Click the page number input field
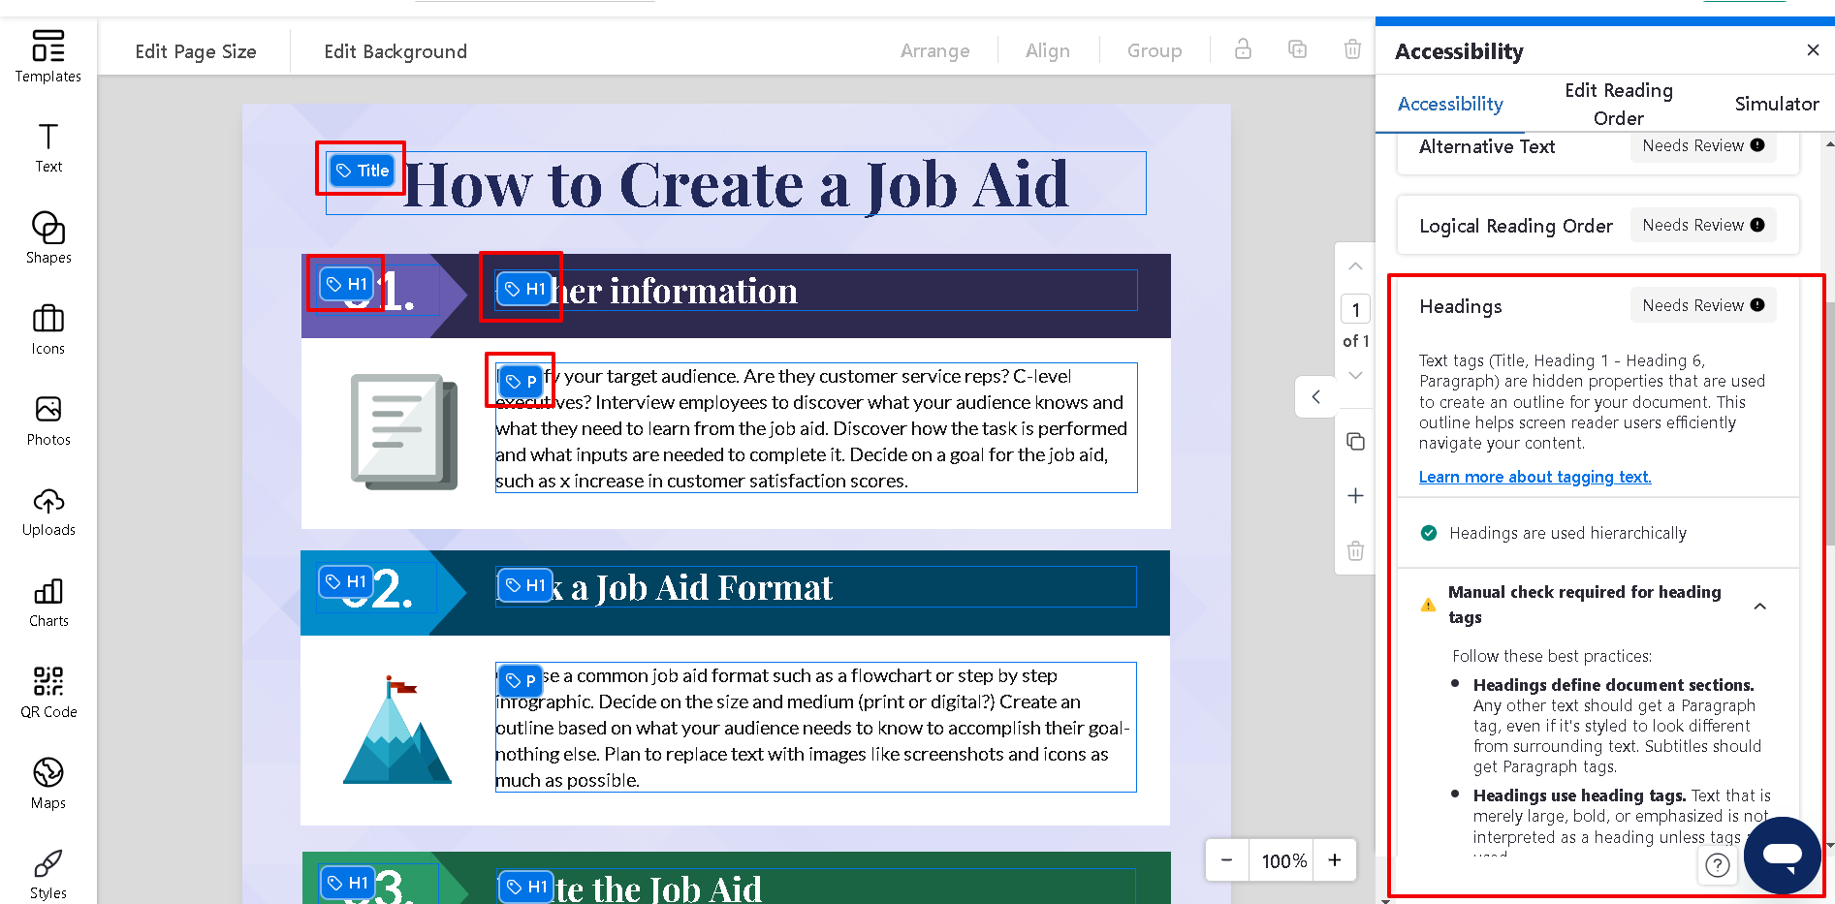This screenshot has width=1835, height=904. (1354, 308)
